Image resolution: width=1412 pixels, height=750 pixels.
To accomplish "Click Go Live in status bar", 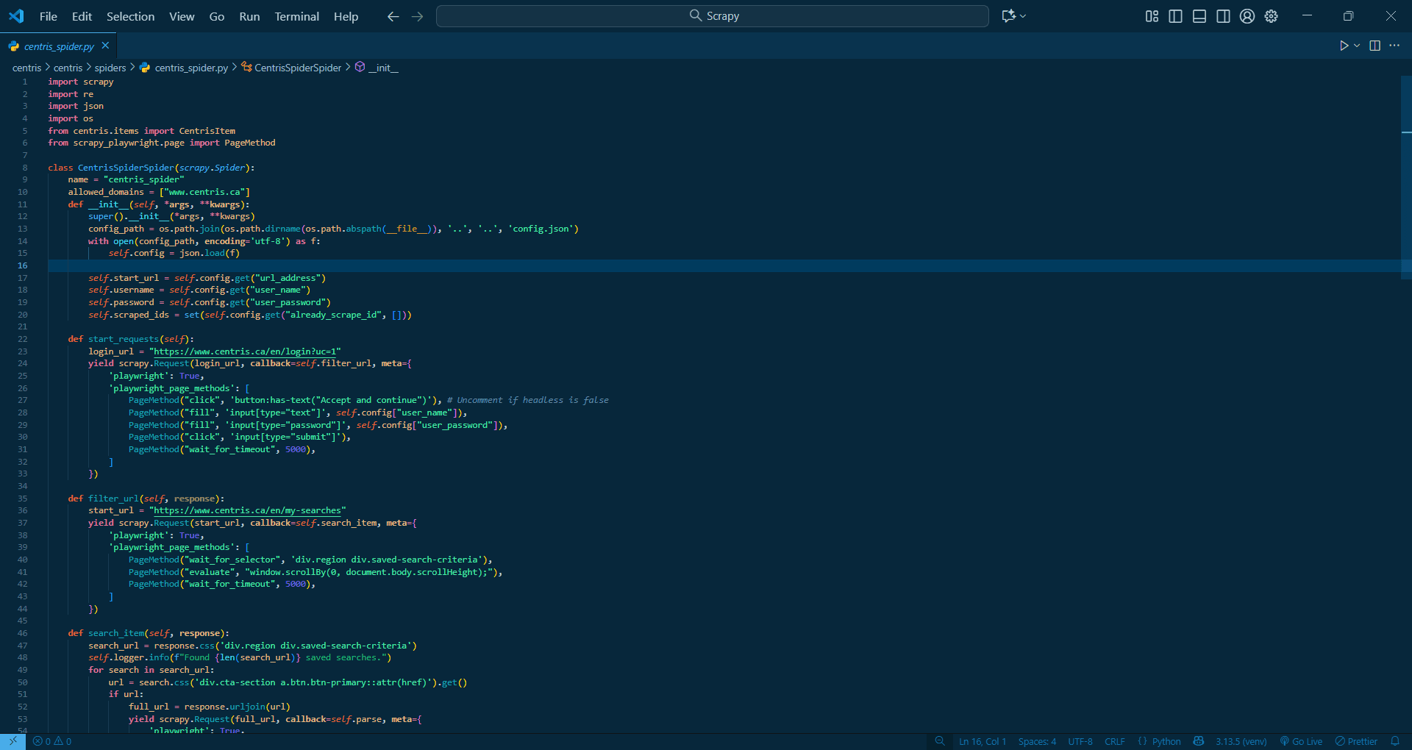I will coord(1301,741).
